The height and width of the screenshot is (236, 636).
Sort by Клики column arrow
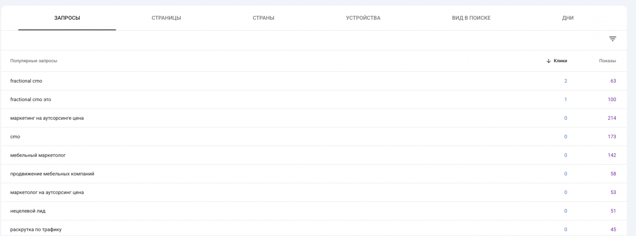[x=549, y=61]
